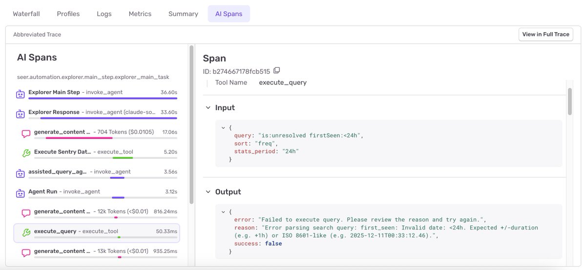The height and width of the screenshot is (270, 586).
Task: Select Agent Run invoke_agent span
Action: (x=97, y=193)
